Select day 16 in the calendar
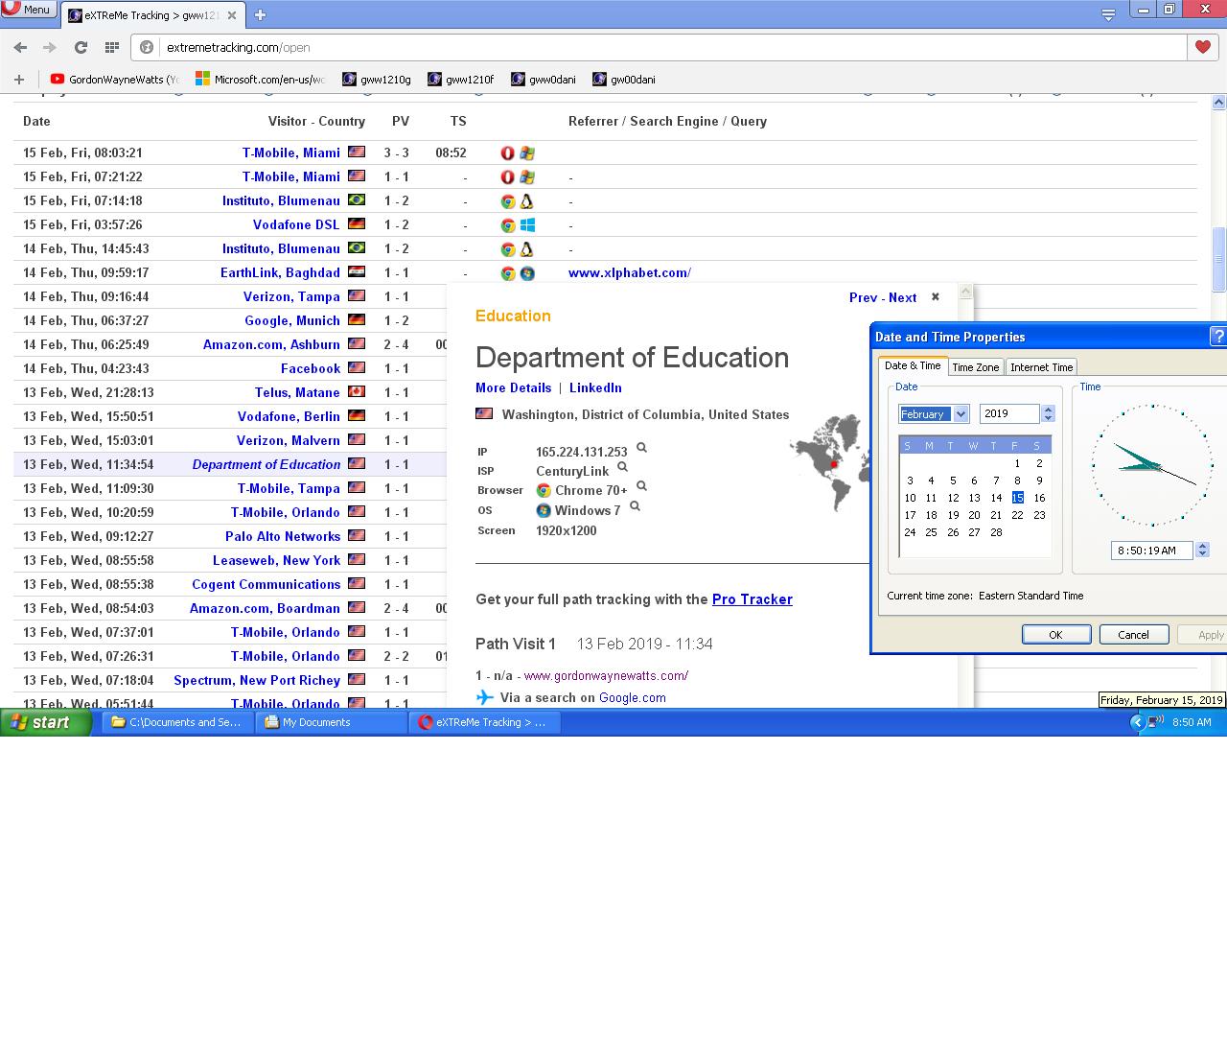 1039,498
